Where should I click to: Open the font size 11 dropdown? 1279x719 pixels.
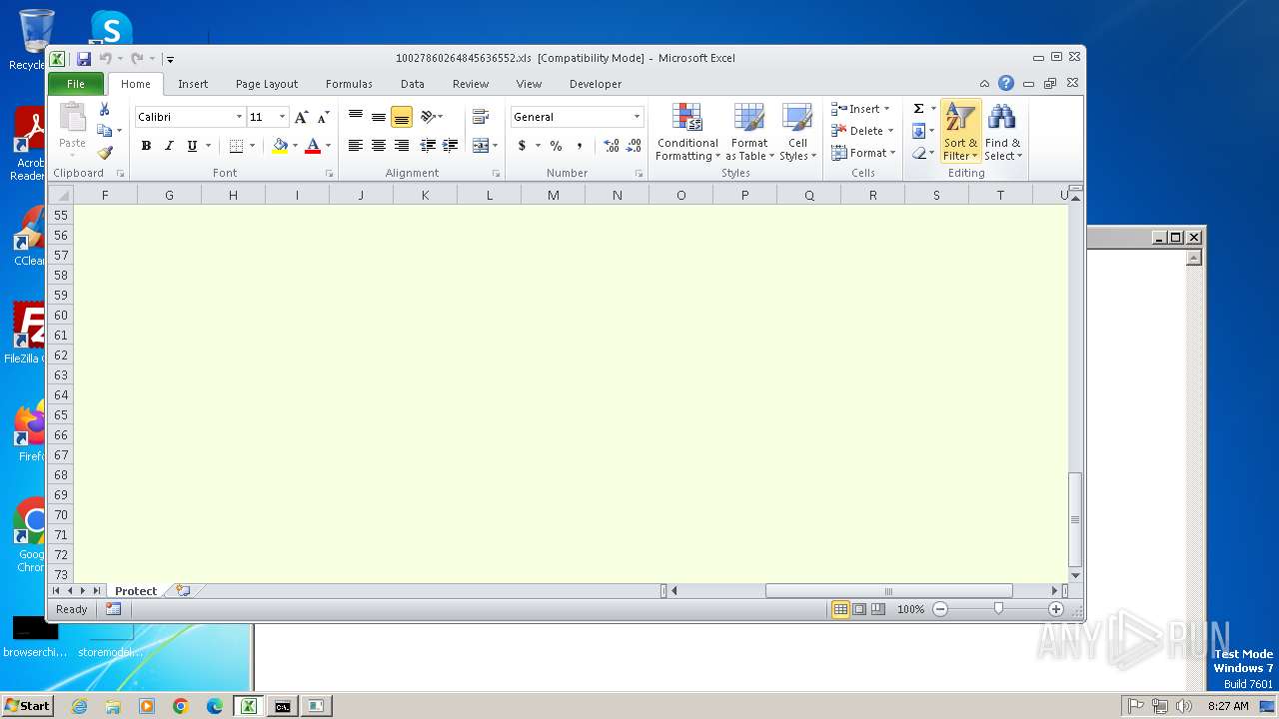point(282,117)
